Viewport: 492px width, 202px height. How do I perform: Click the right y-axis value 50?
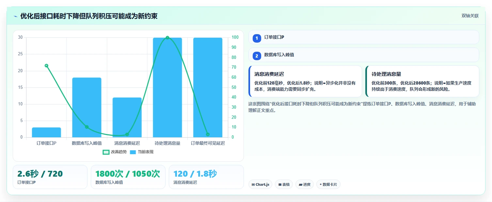pyautogui.click(x=234, y=88)
